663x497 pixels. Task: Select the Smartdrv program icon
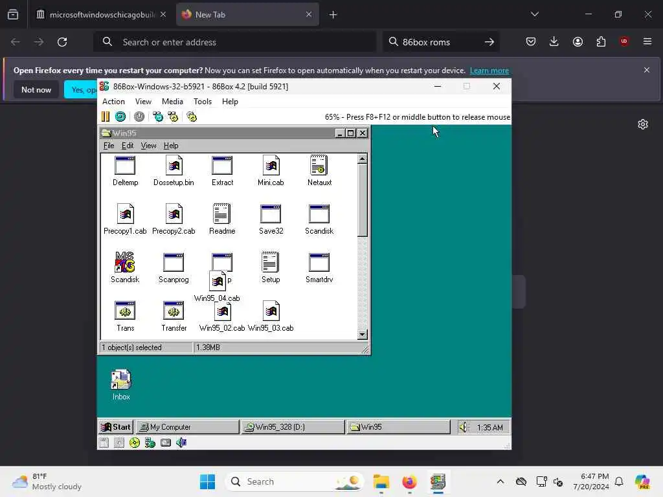(x=319, y=267)
